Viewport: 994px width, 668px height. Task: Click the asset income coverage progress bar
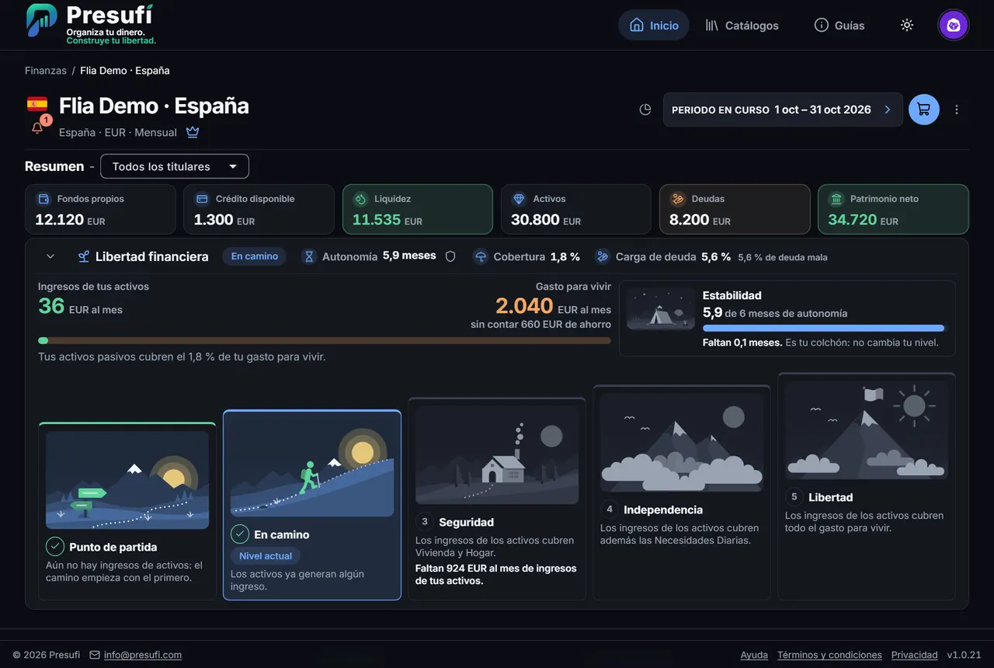325,340
